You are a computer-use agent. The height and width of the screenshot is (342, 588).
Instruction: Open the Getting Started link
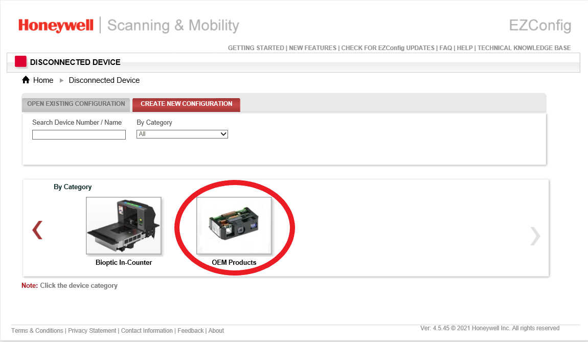click(x=256, y=48)
